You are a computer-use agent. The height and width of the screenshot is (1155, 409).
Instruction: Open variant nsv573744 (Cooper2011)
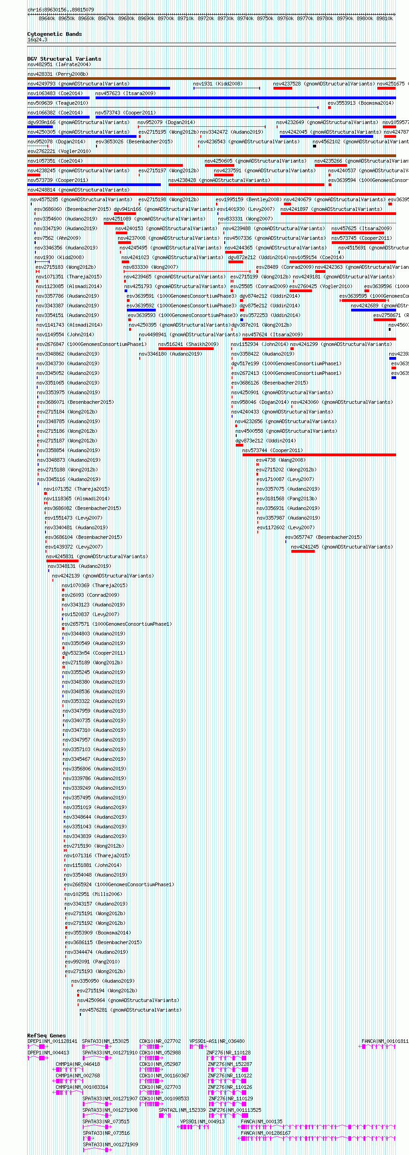(x=273, y=450)
